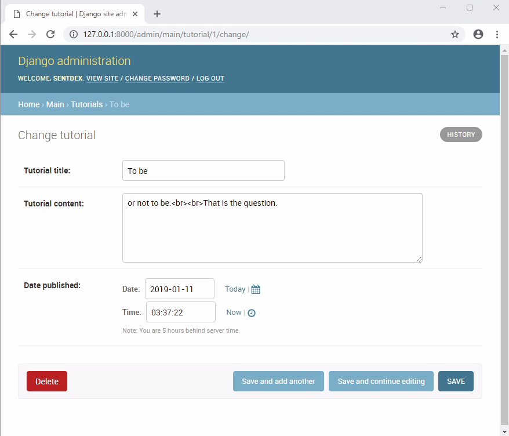Click the SAVE button

click(x=456, y=381)
